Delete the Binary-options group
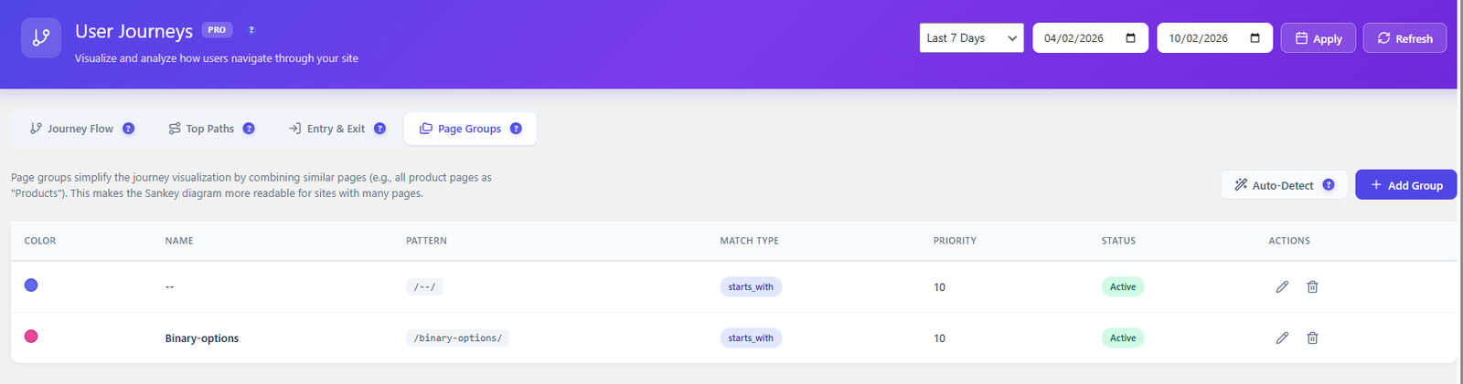Screen dimensions: 1463x384 pyautogui.click(x=1312, y=337)
